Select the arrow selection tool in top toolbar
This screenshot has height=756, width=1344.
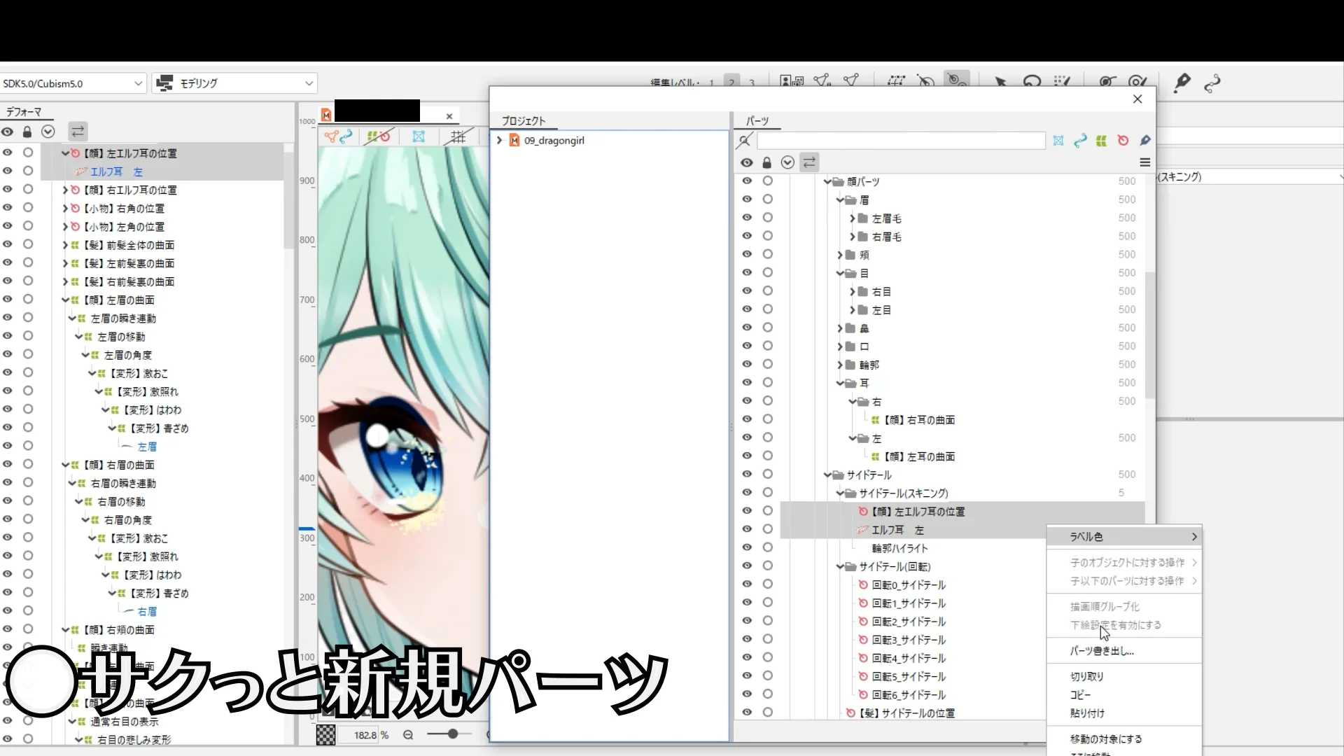(1000, 83)
